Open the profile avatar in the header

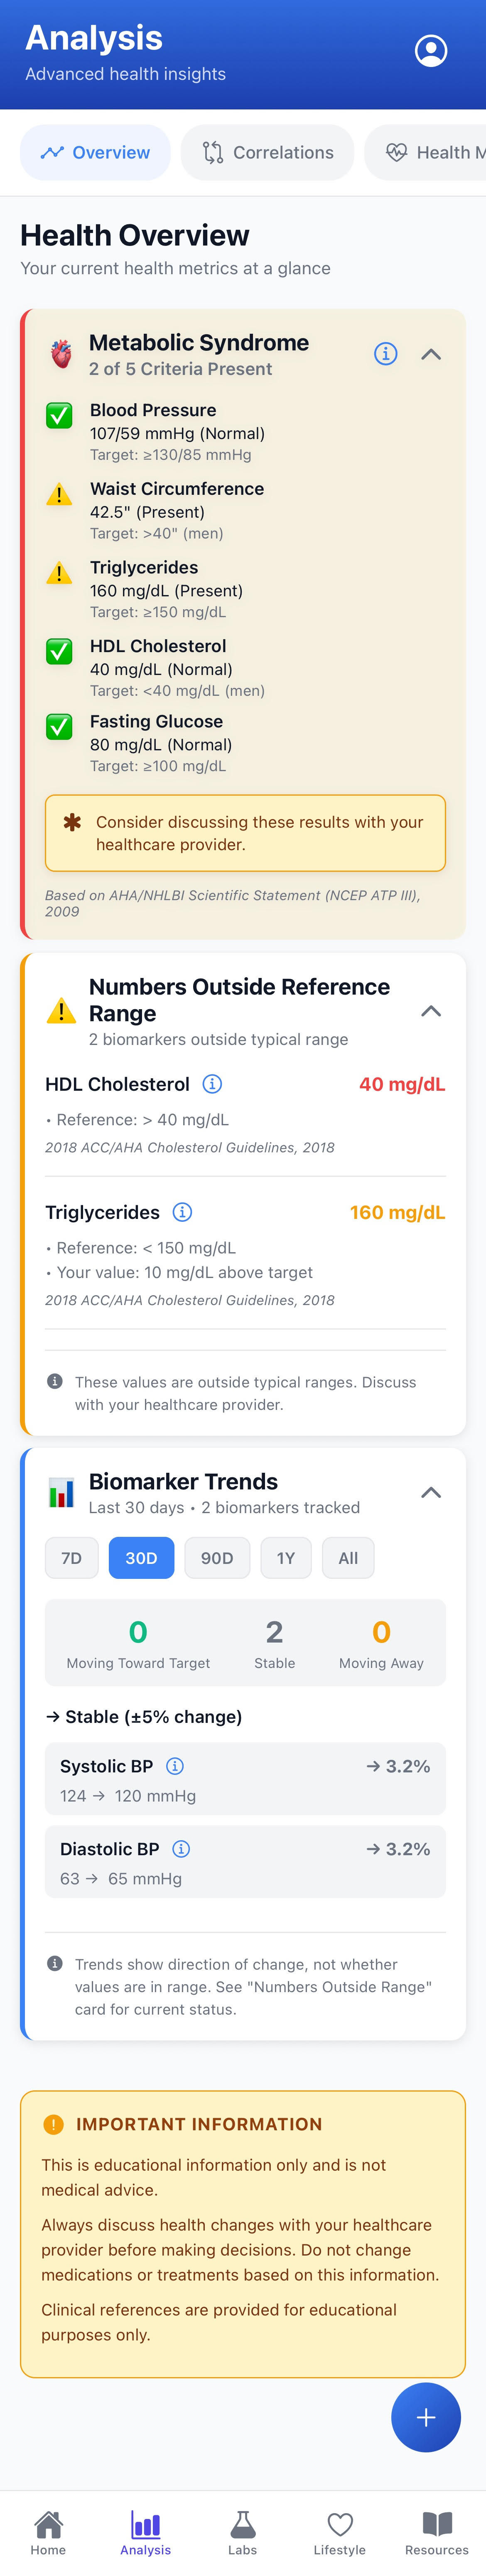point(430,51)
